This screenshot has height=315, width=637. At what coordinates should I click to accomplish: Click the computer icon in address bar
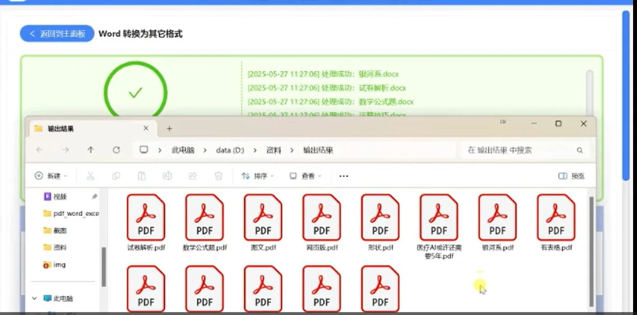144,149
